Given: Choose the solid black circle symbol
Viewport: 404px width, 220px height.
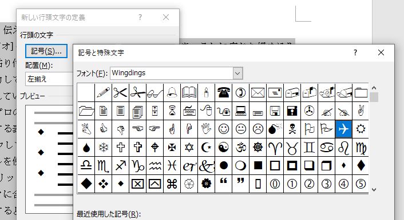Looking at the screenshot, I should click(x=223, y=166).
